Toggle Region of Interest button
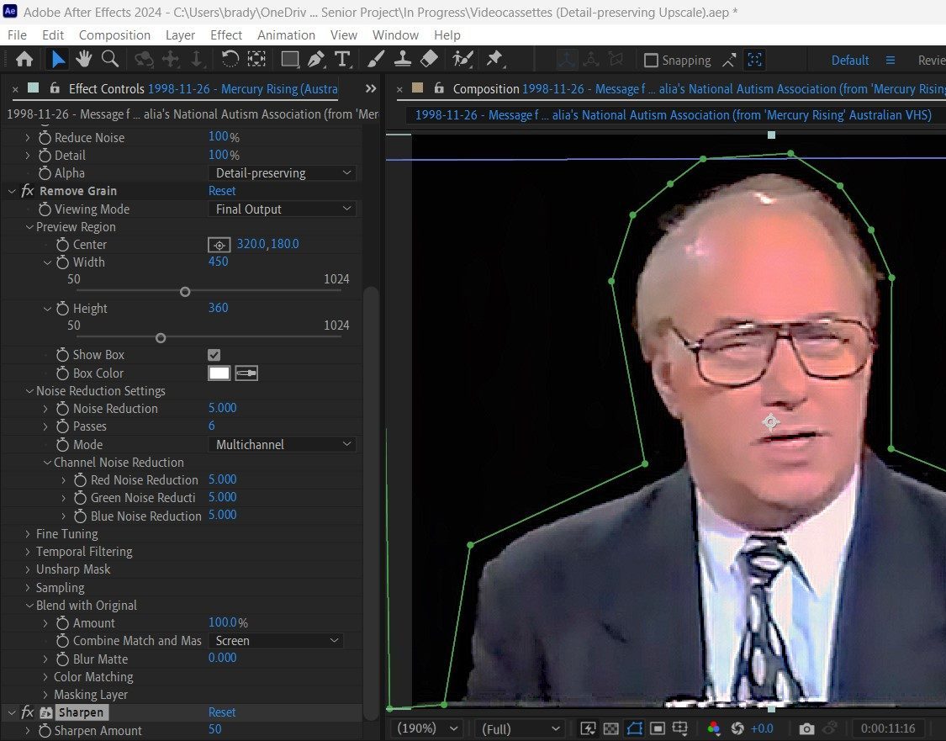 tap(658, 728)
